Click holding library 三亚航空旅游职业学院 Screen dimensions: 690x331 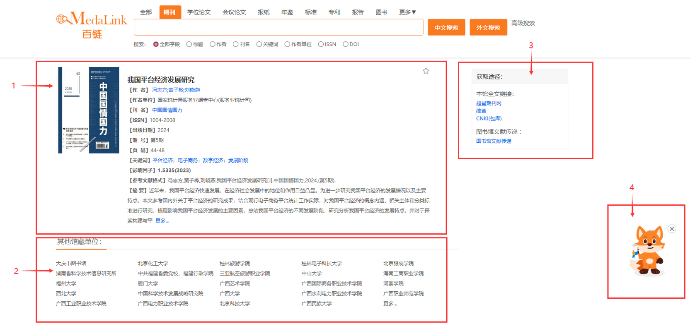[245, 273]
